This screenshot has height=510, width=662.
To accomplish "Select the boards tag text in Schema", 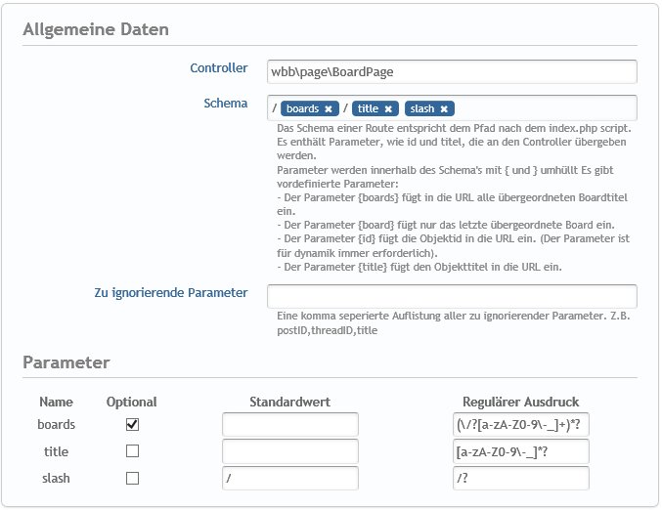I will 302,108.
